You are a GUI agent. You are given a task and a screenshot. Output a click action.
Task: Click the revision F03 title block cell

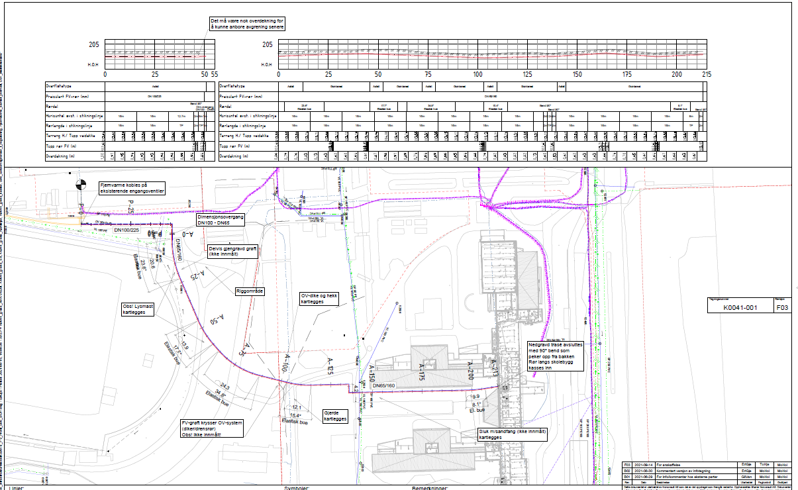781,308
